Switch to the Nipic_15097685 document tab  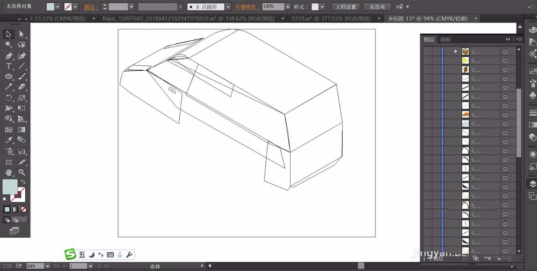(x=188, y=19)
